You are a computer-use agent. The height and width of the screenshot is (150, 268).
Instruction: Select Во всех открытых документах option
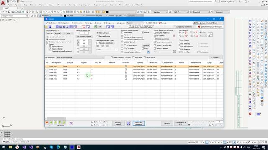coord(47,42)
